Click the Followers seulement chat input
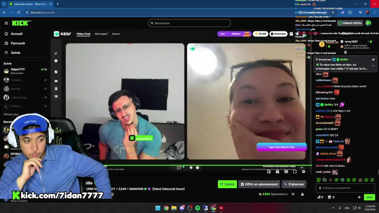Screen dimensions: 379x213 coord(345,188)
